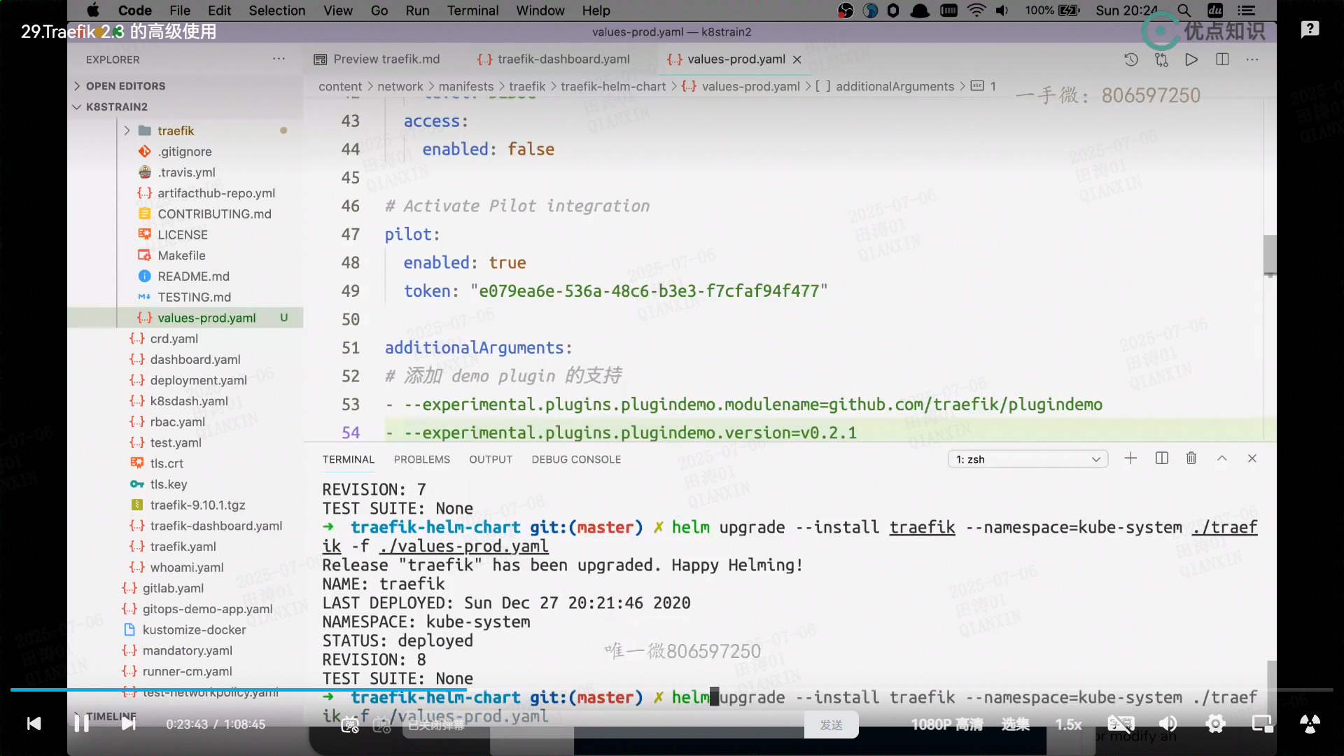Screen dimensions: 1344x756
Task: Click the Run play icon in editor toolbar
Action: click(1191, 59)
